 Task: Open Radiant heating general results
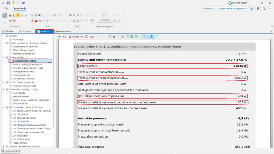click(28, 65)
